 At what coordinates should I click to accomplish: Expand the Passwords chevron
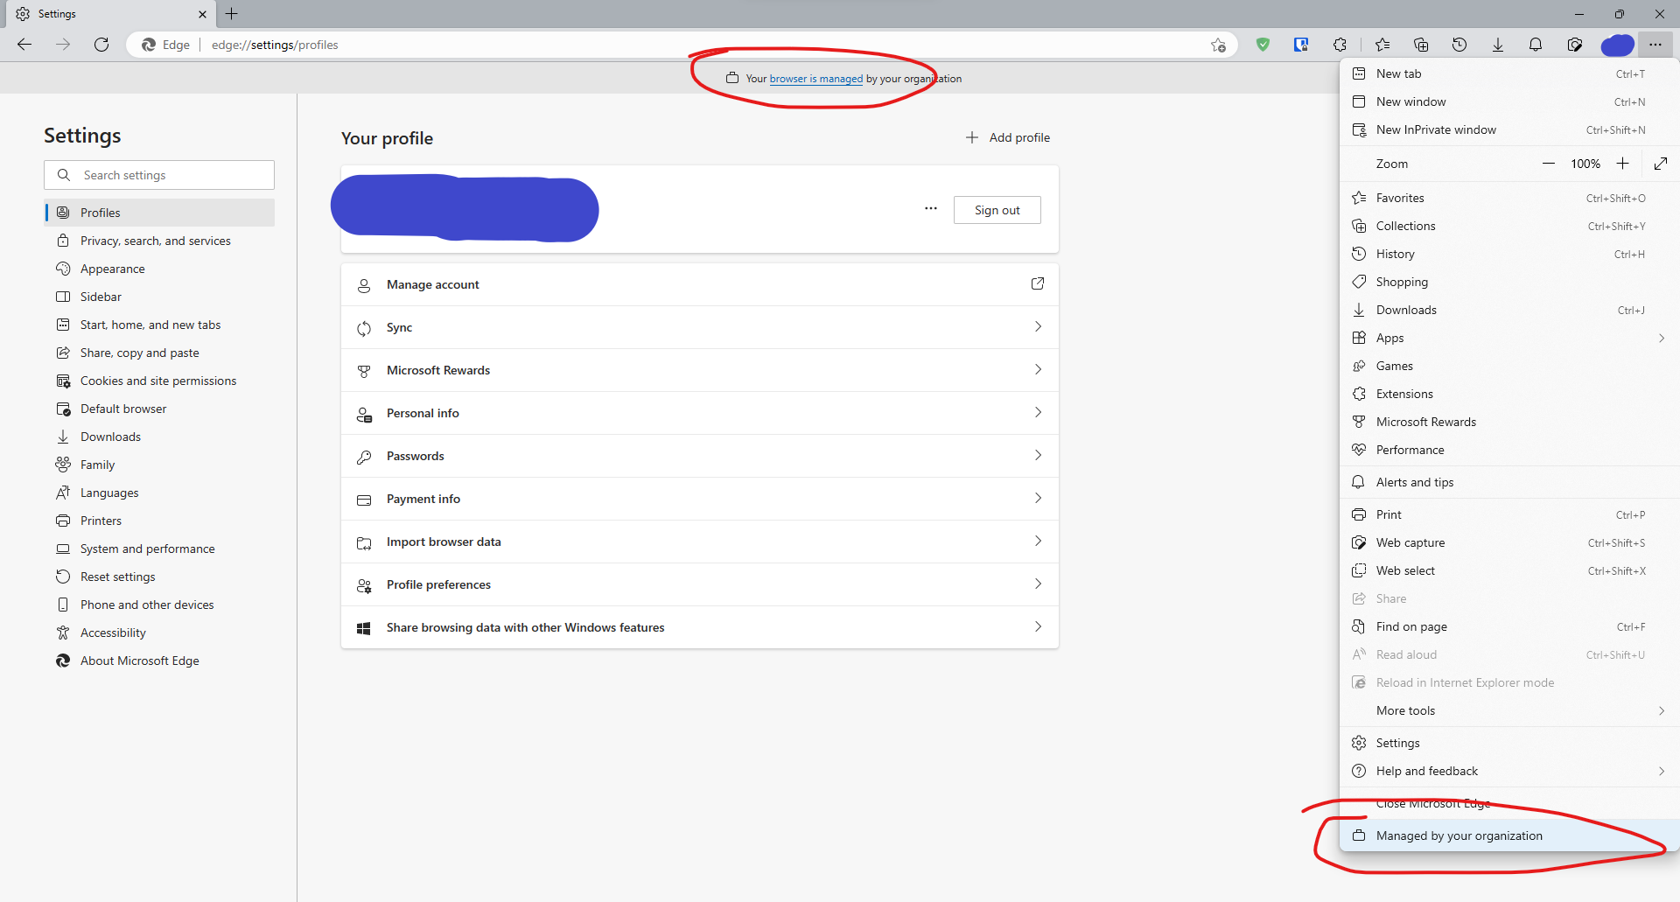1038,455
